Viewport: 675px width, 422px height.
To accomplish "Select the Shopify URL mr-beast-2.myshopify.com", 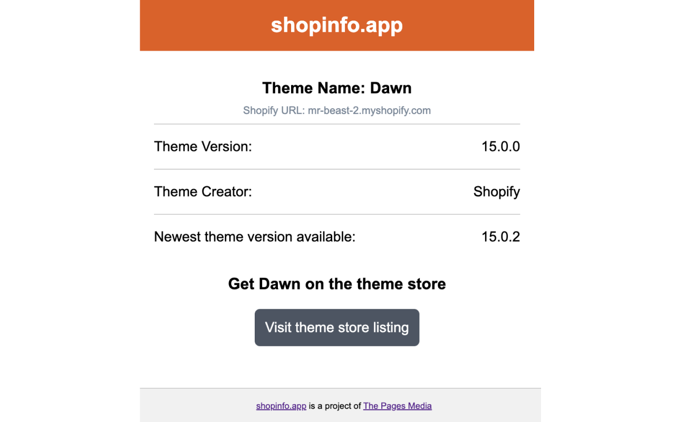I will pos(337,110).
